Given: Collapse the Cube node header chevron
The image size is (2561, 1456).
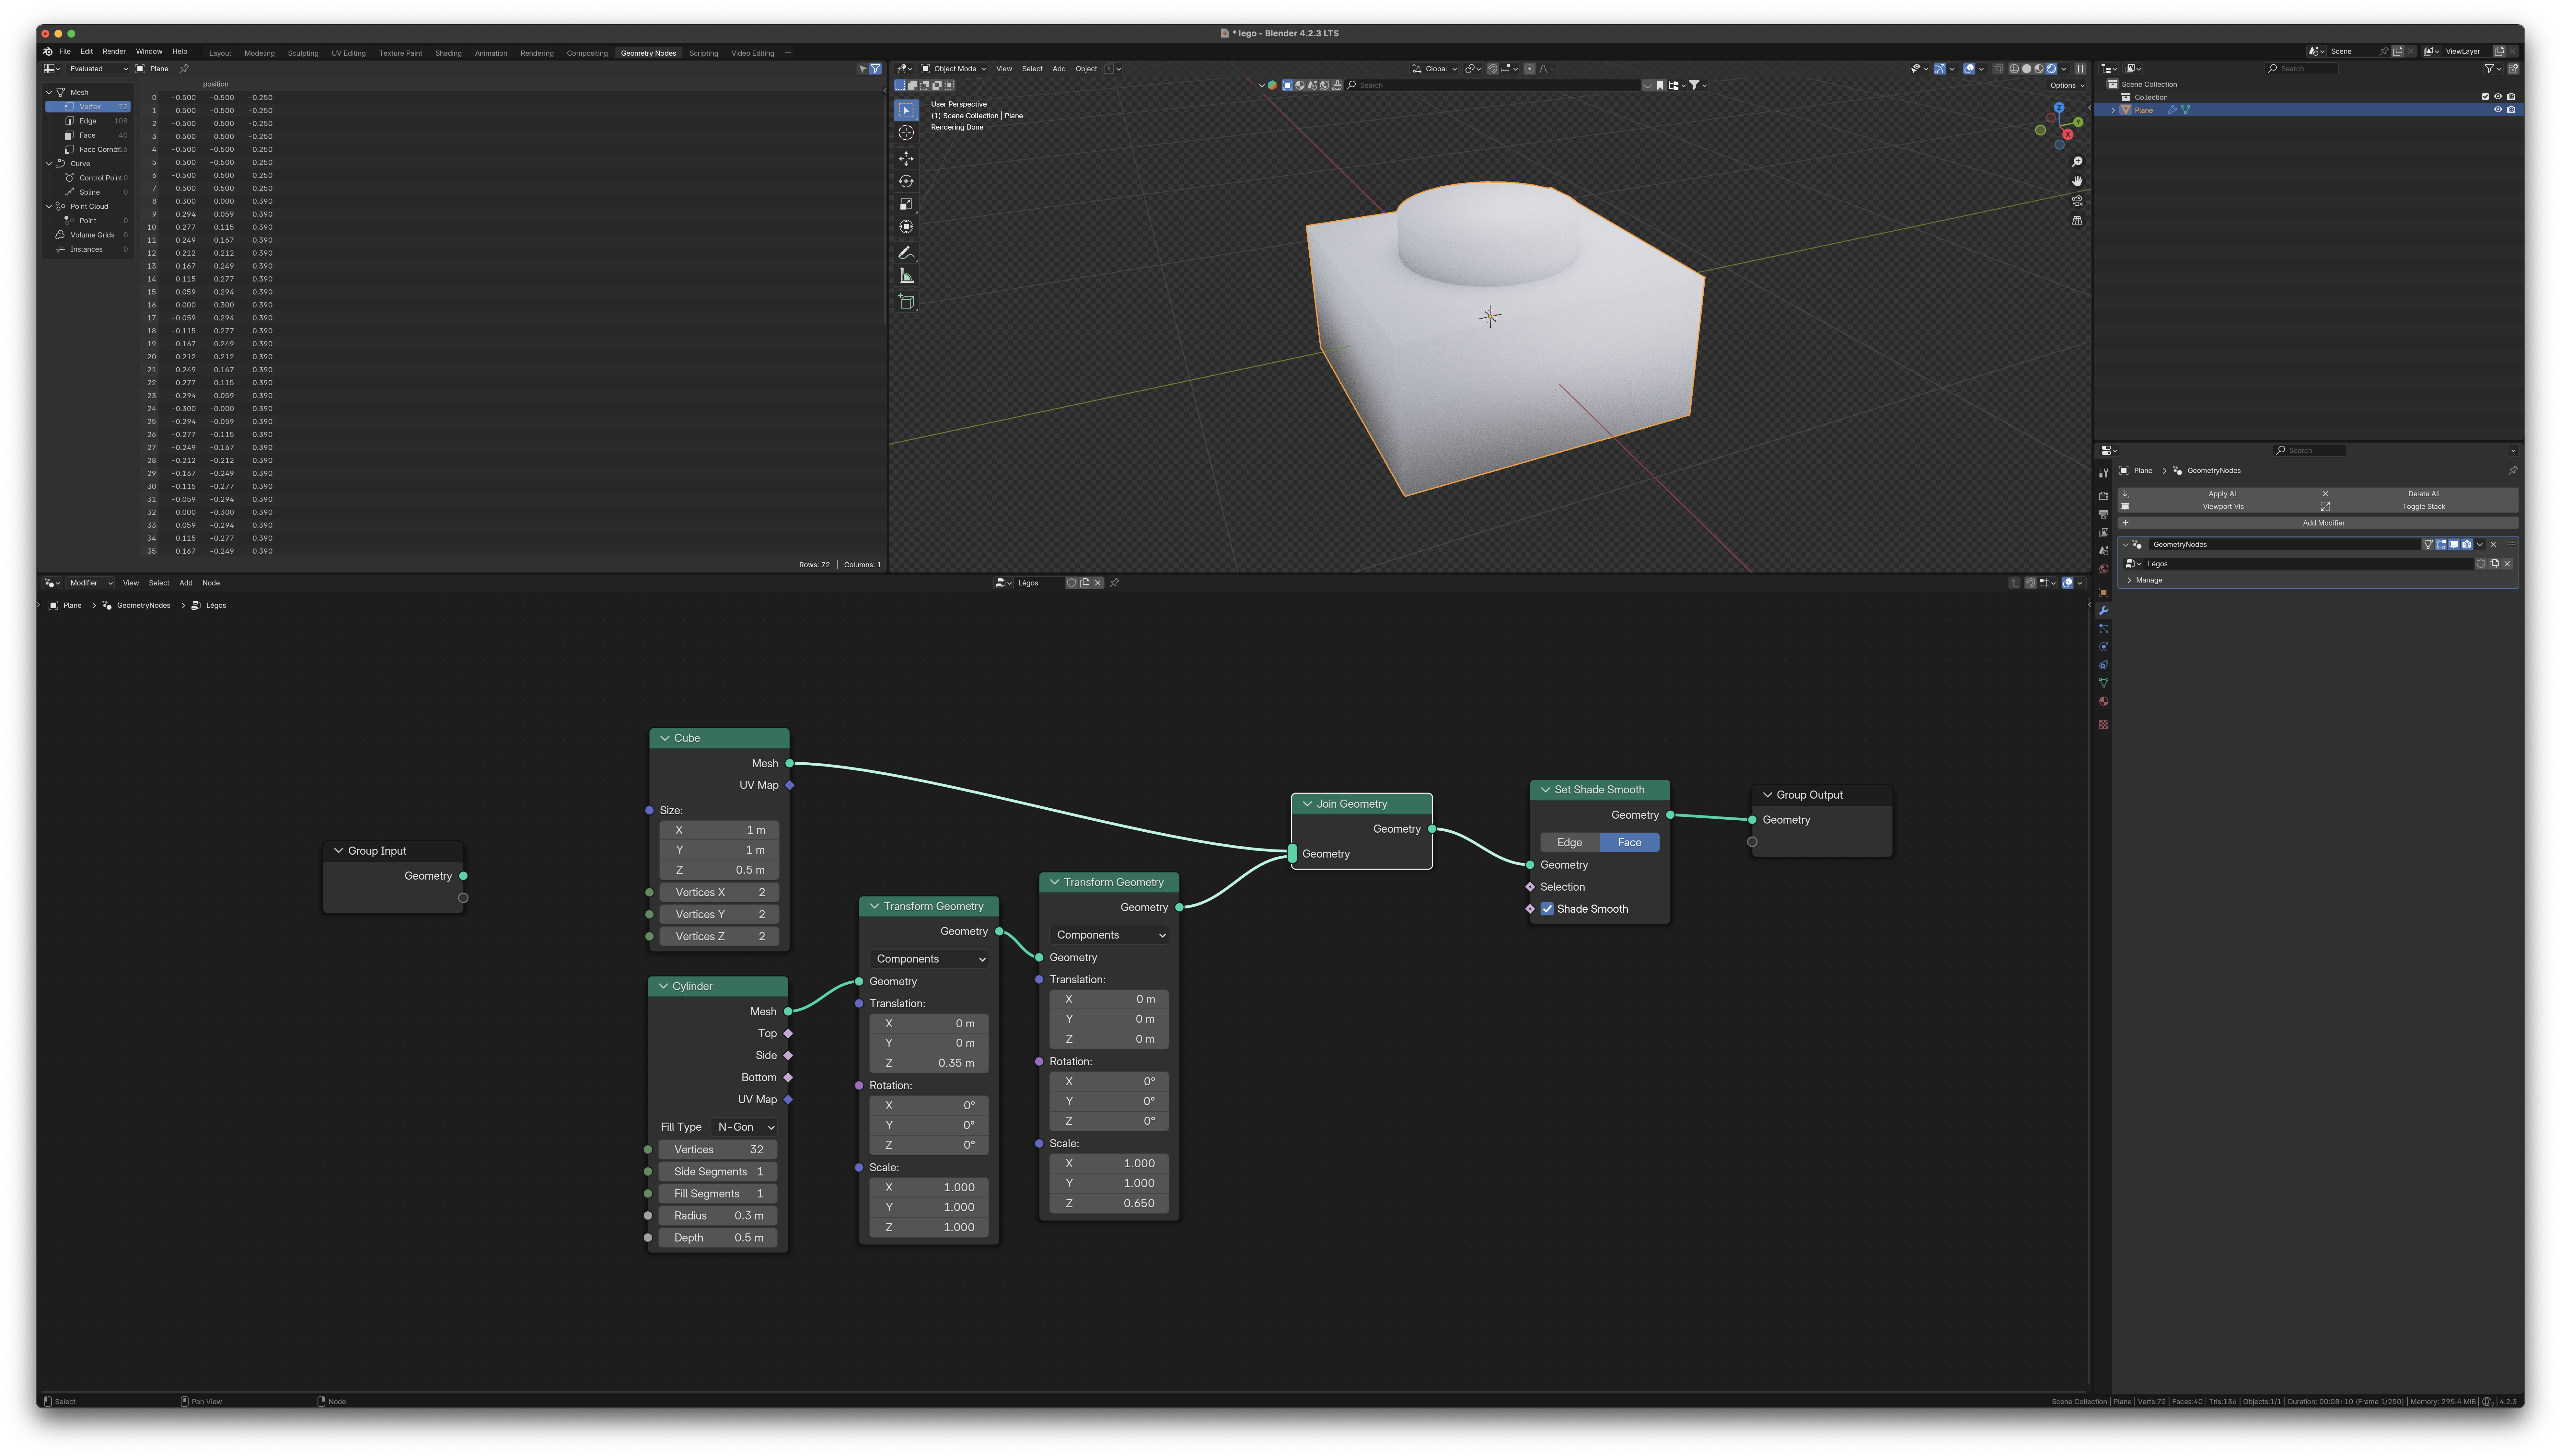Looking at the screenshot, I should click(665, 738).
